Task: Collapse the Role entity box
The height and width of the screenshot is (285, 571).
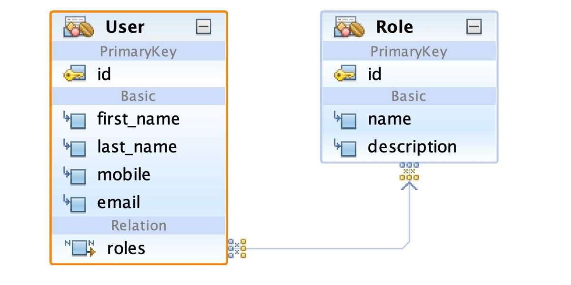Action: [474, 28]
